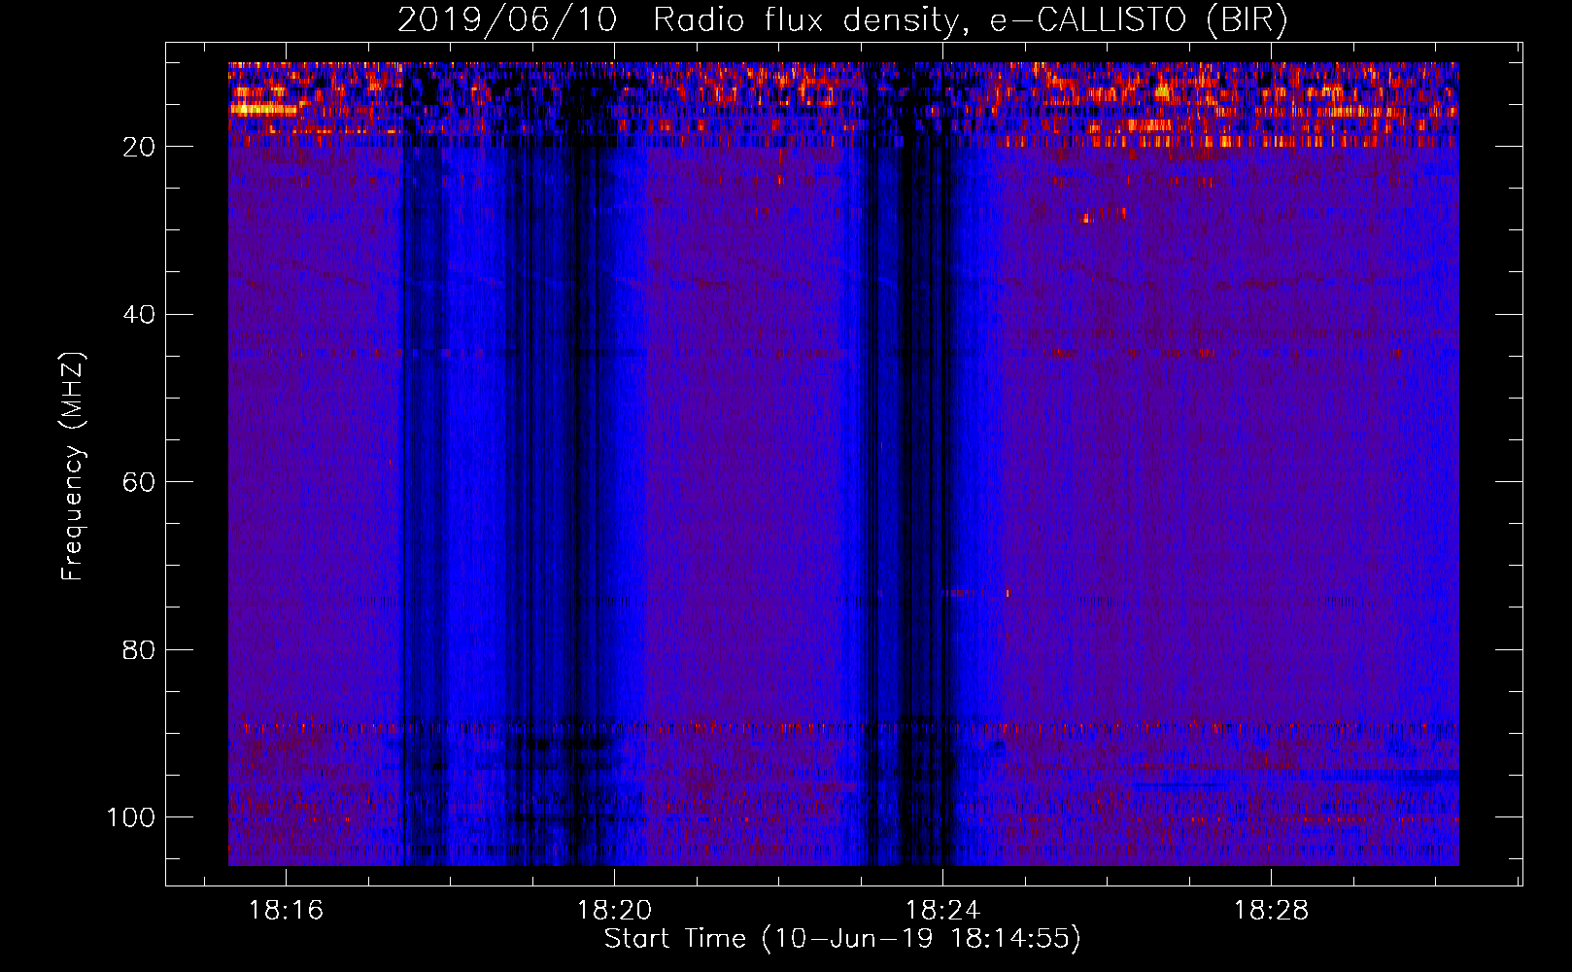Viewport: 1572px width, 972px height.
Task: Click the 100 MHz frequency tick label
Action: pyautogui.click(x=131, y=817)
